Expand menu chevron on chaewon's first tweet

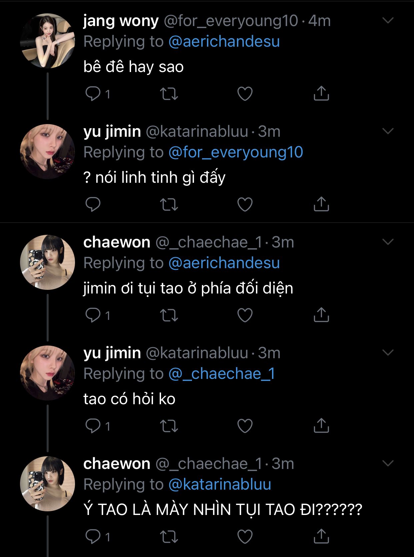click(x=388, y=242)
